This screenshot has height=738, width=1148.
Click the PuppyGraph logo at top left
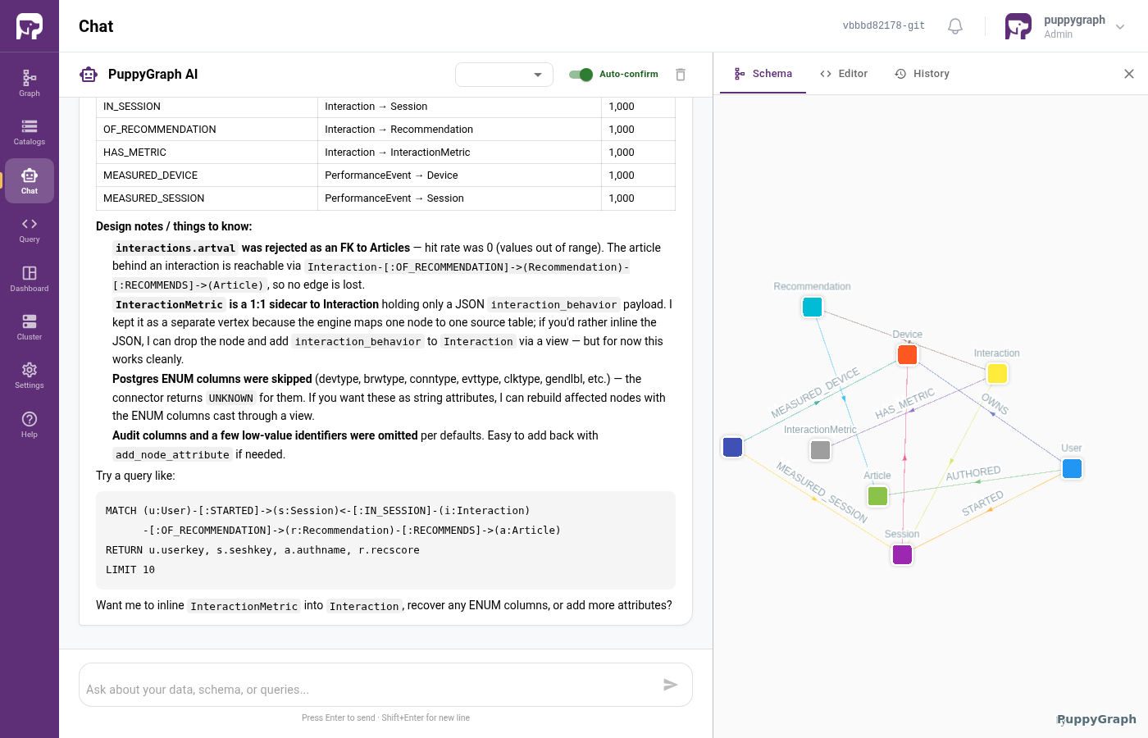tap(30, 26)
